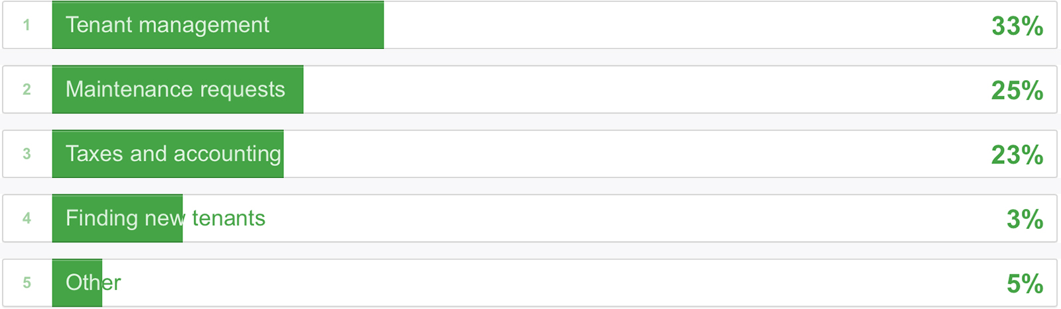Click the word tenants outside green bar
This screenshot has height=309, width=1061.
[228, 218]
